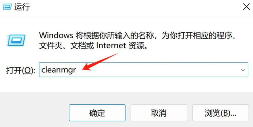The image size is (253, 127).
Task: Open the file picker with 浏览(B)...
Action: pyautogui.click(x=221, y=113)
